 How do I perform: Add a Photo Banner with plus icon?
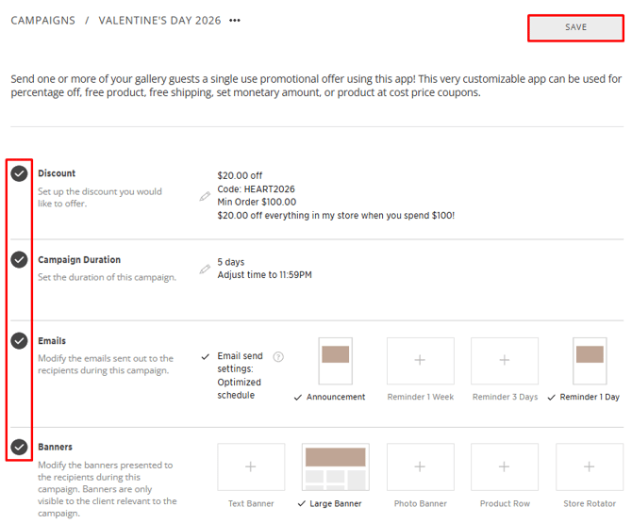[420, 466]
